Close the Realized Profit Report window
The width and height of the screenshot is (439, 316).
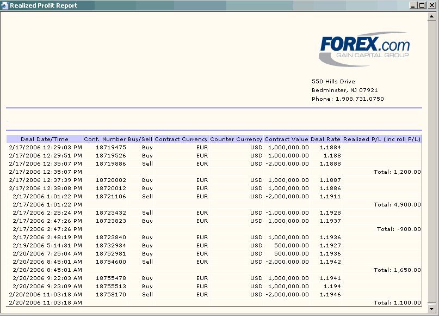(432, 5)
